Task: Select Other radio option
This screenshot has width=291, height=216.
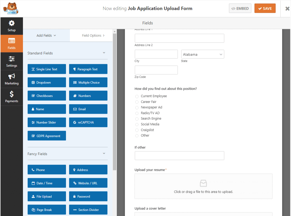Action: point(137,136)
